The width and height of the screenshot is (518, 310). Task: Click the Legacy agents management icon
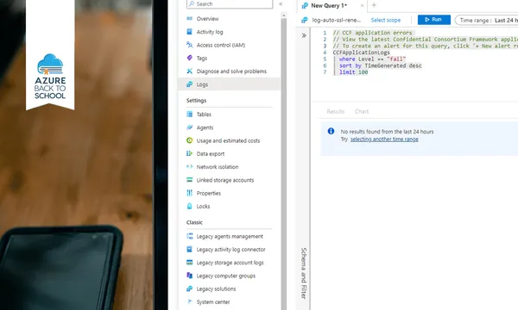click(189, 236)
